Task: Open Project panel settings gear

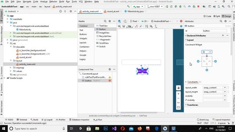Action: (x=71, y=11)
